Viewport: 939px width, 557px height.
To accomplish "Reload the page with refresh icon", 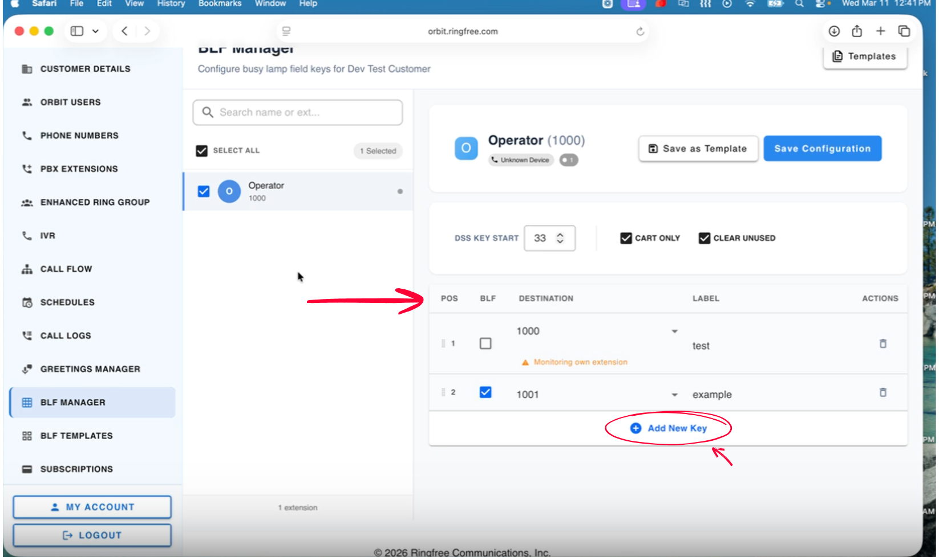I will pyautogui.click(x=640, y=31).
